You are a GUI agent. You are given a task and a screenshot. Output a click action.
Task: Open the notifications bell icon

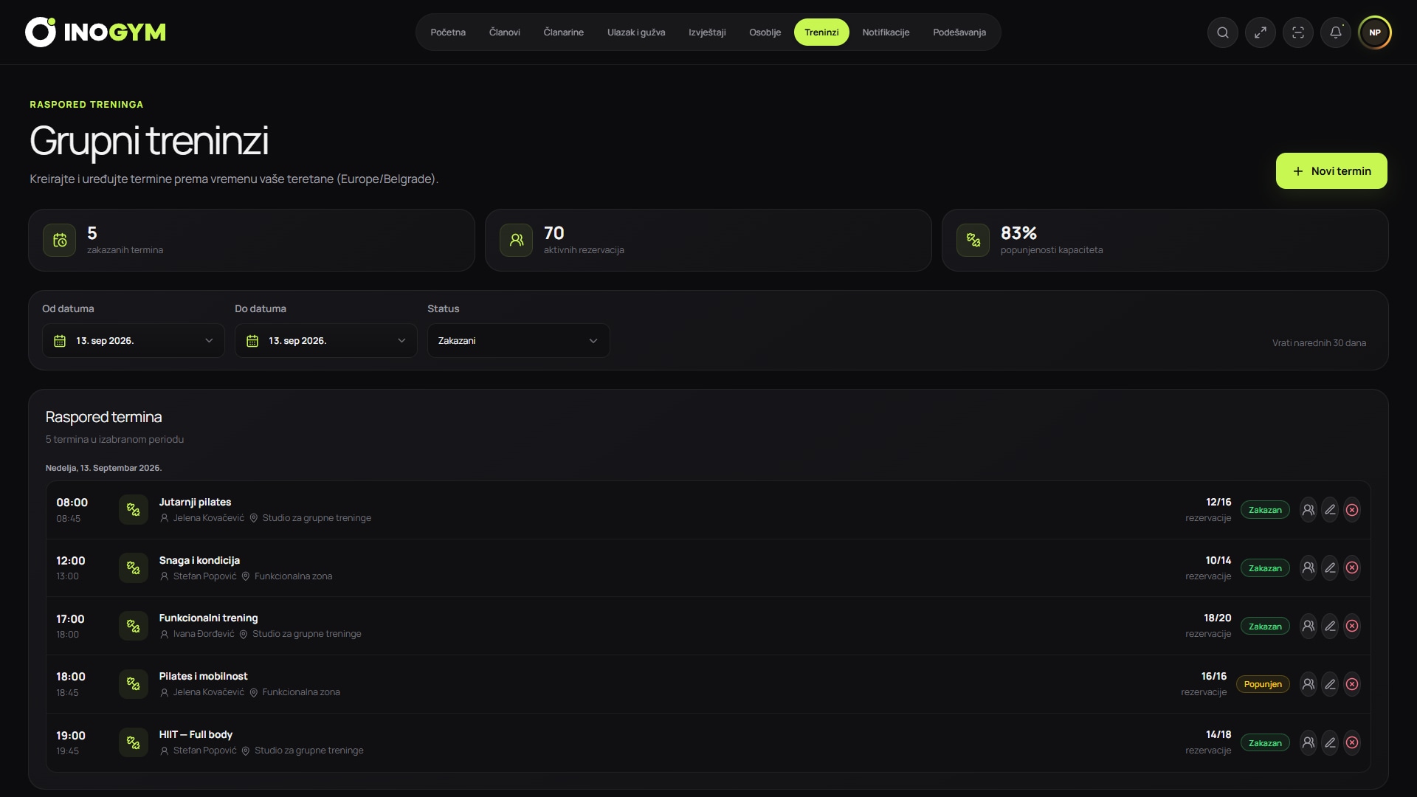1336,32
